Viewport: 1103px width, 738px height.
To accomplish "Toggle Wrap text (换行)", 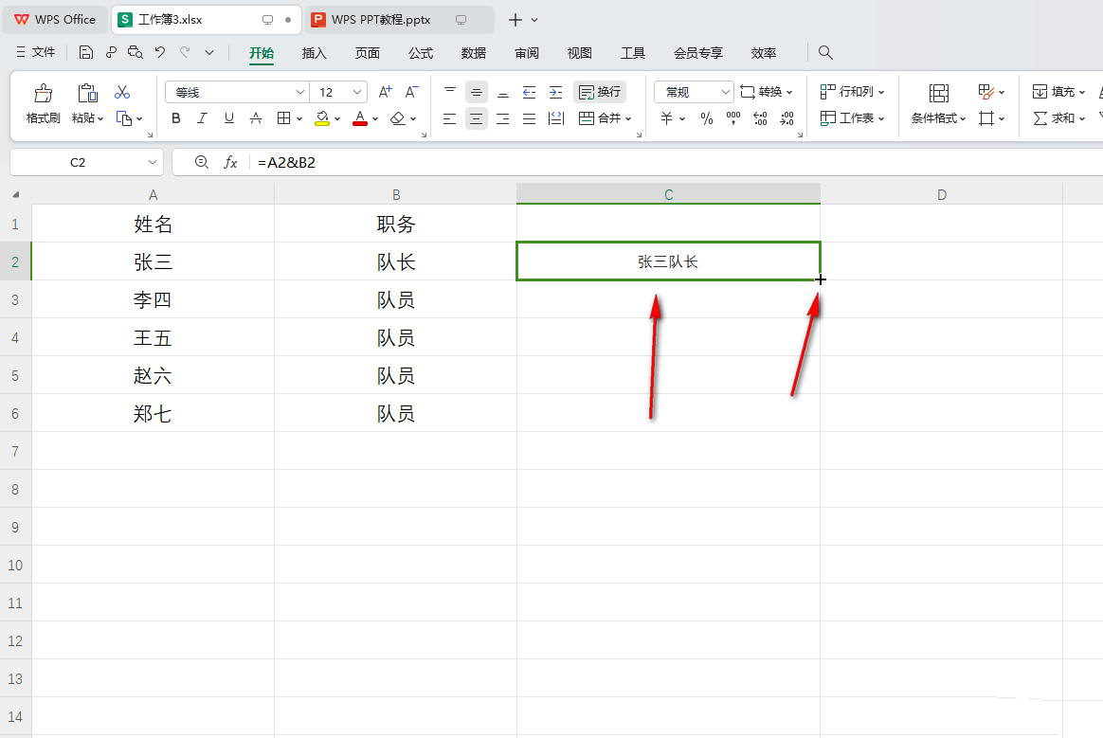I will [x=600, y=92].
